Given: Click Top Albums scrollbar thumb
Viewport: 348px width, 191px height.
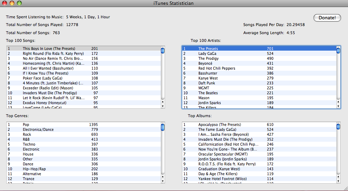Looking at the screenshot, I should pos(338,127).
